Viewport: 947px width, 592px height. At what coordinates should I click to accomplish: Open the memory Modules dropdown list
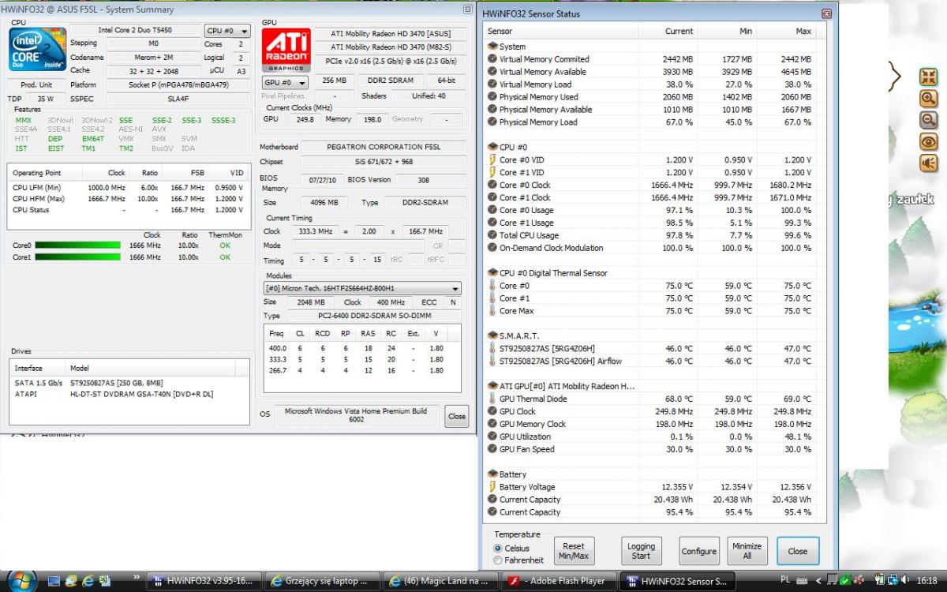[363, 289]
